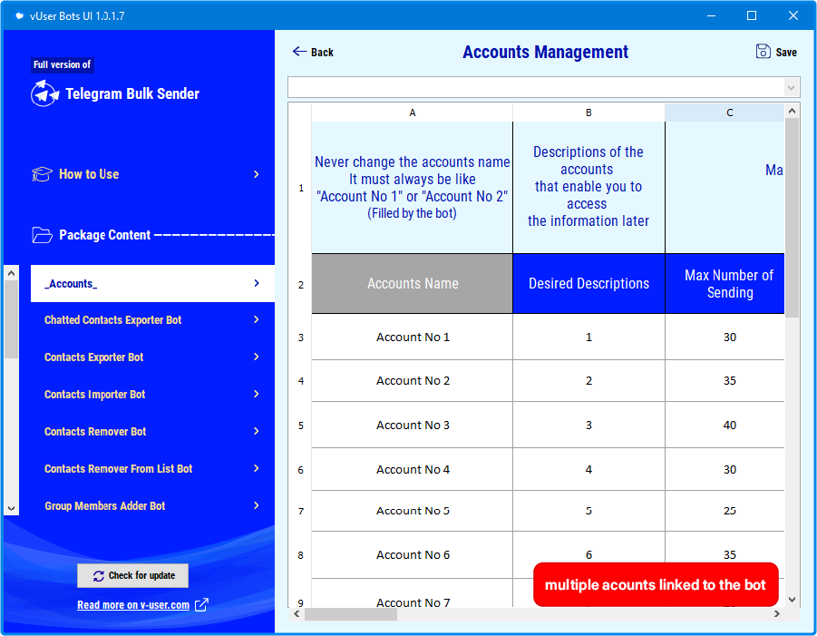This screenshot has width=817, height=636.
Task: Expand the Contacts Remover Bot chevron
Action: pyautogui.click(x=256, y=431)
